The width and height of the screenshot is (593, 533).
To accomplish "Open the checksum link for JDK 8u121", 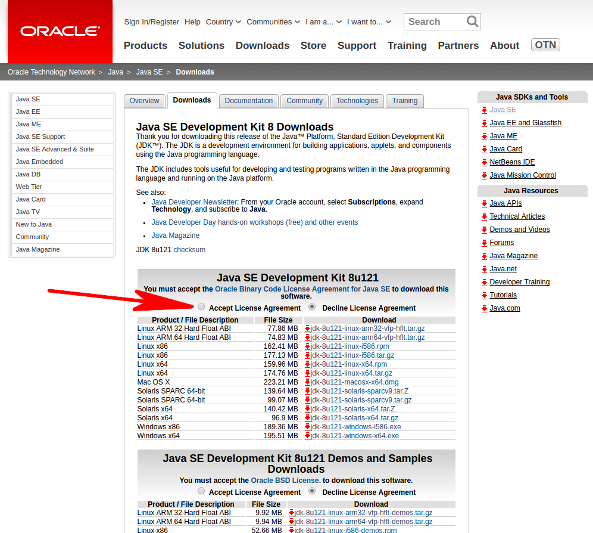I will (x=189, y=250).
